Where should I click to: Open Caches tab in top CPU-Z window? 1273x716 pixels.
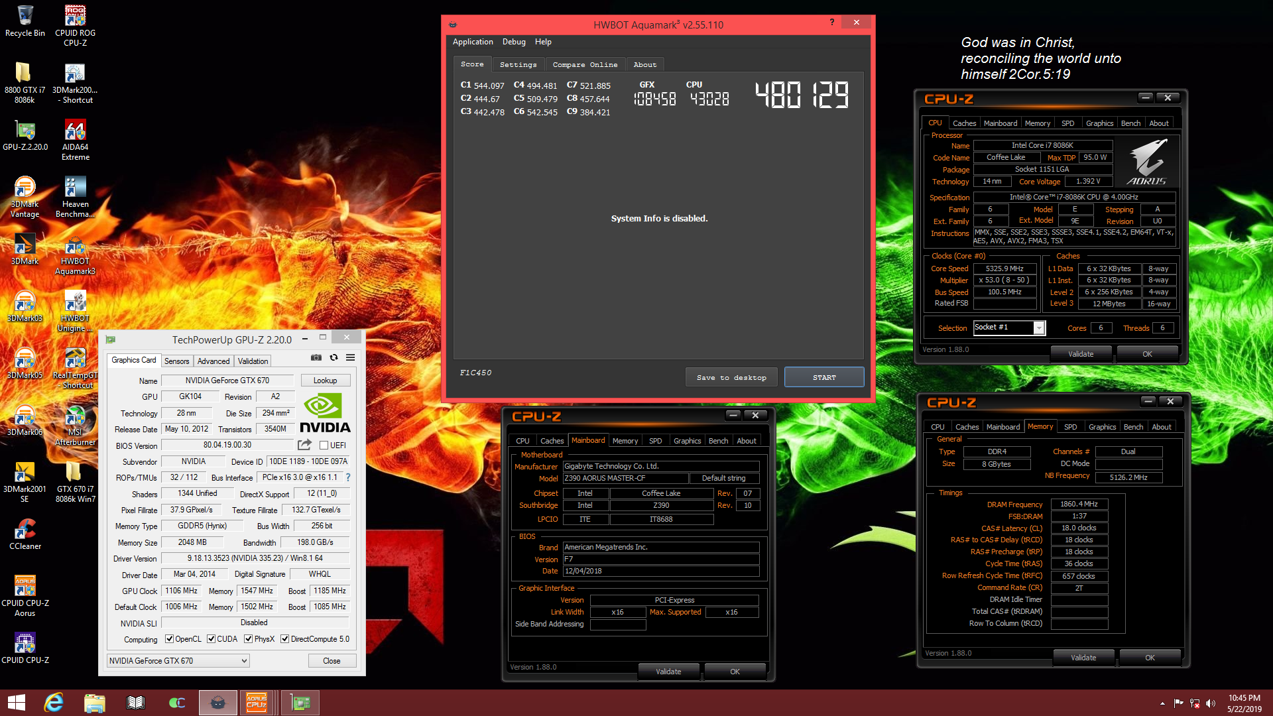point(964,123)
